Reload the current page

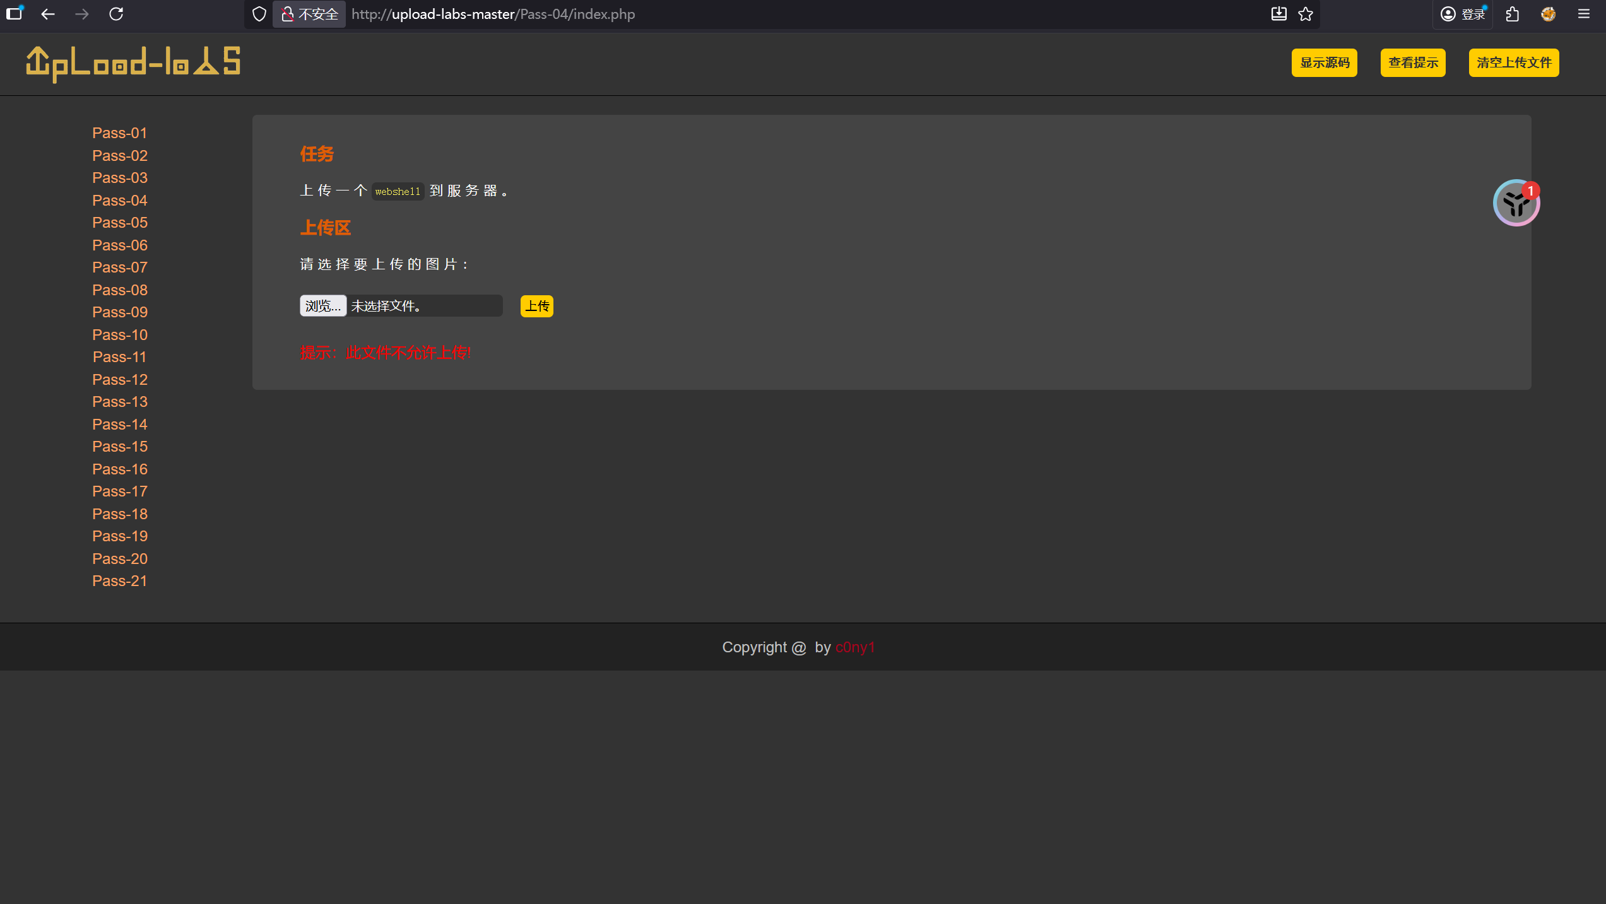[x=116, y=14]
